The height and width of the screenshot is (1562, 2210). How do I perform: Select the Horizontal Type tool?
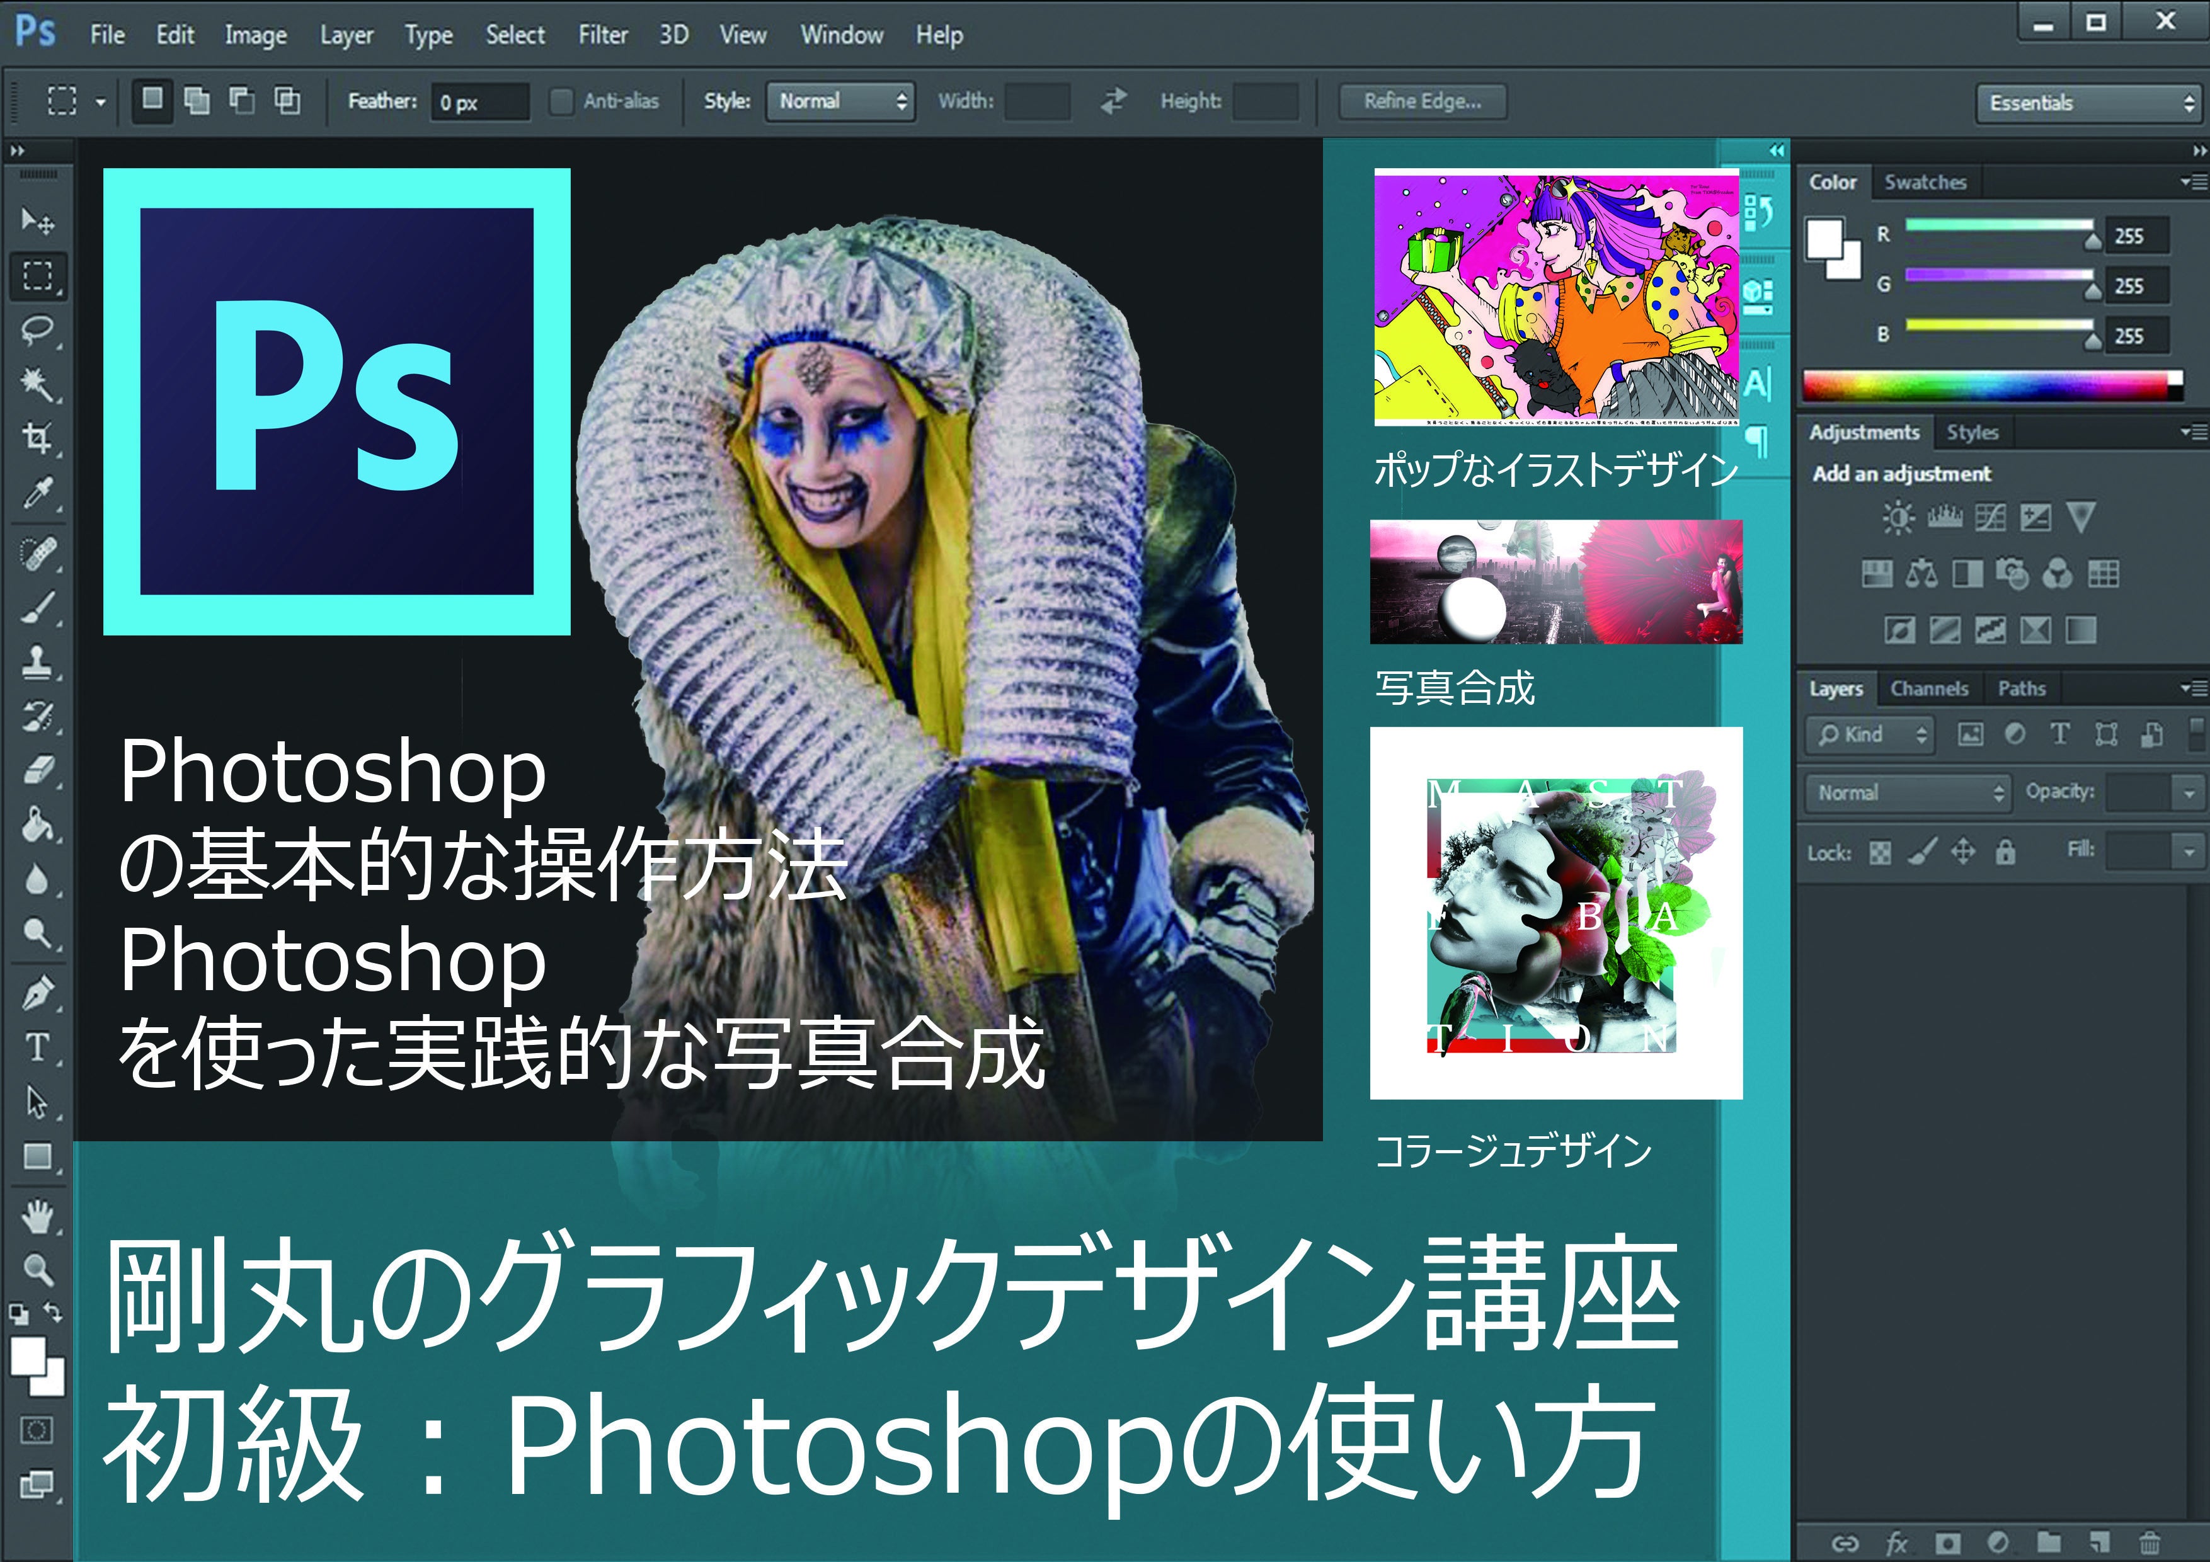click(38, 1047)
